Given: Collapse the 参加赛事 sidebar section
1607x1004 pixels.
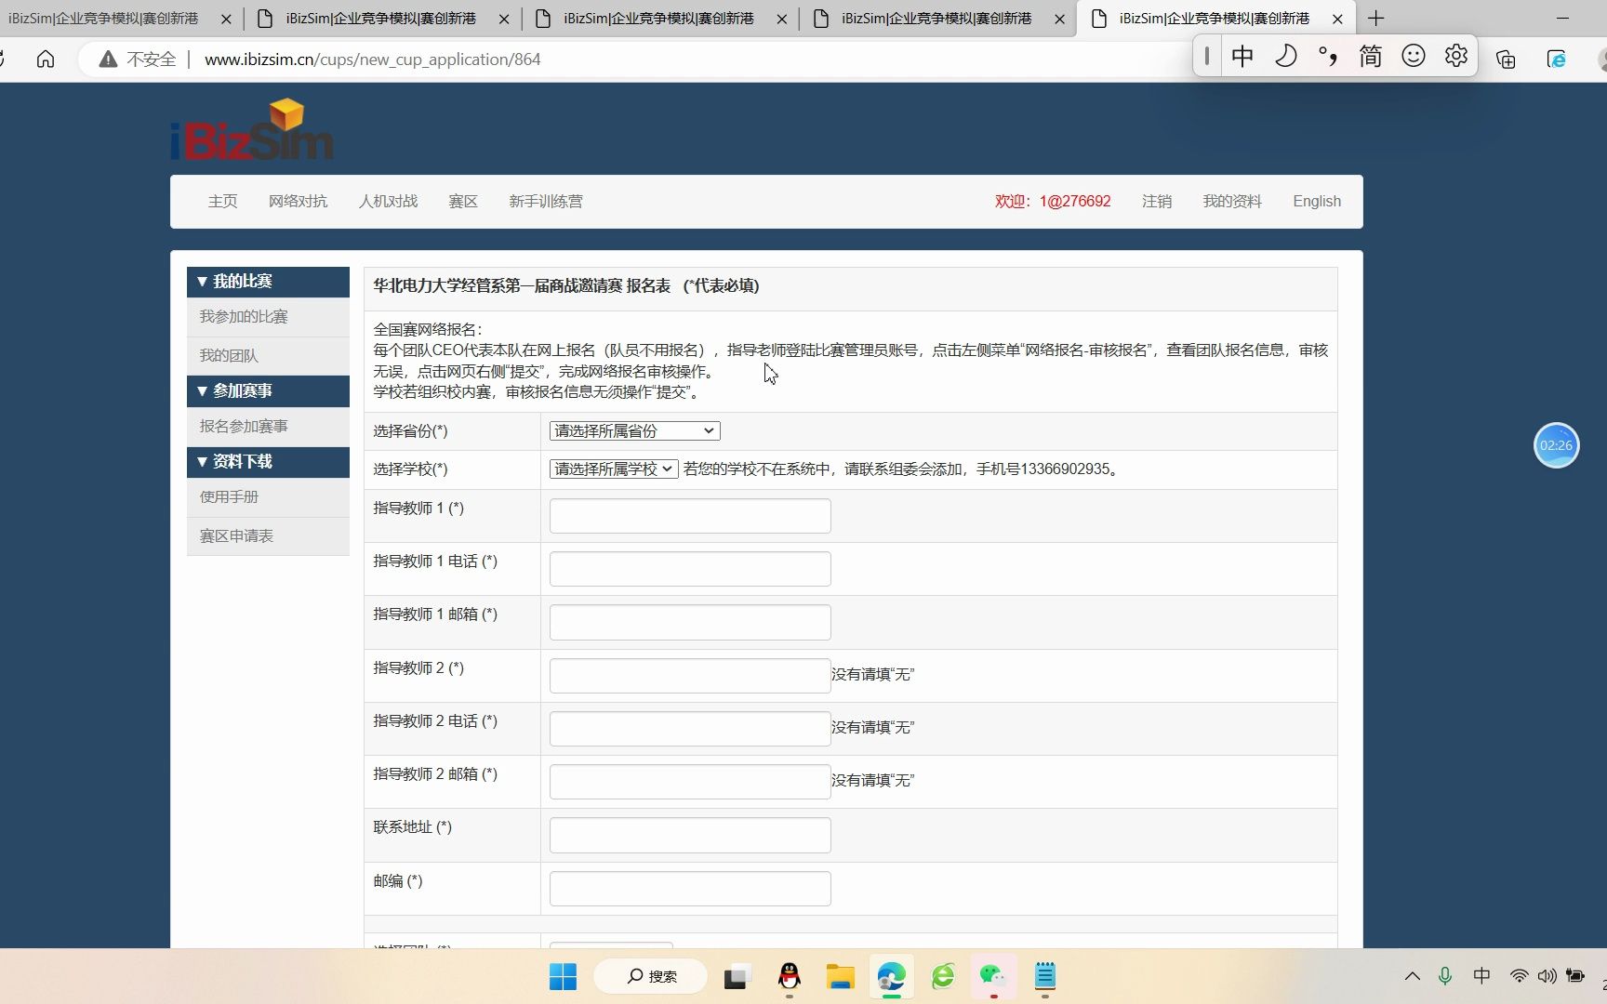Looking at the screenshot, I should click(268, 391).
